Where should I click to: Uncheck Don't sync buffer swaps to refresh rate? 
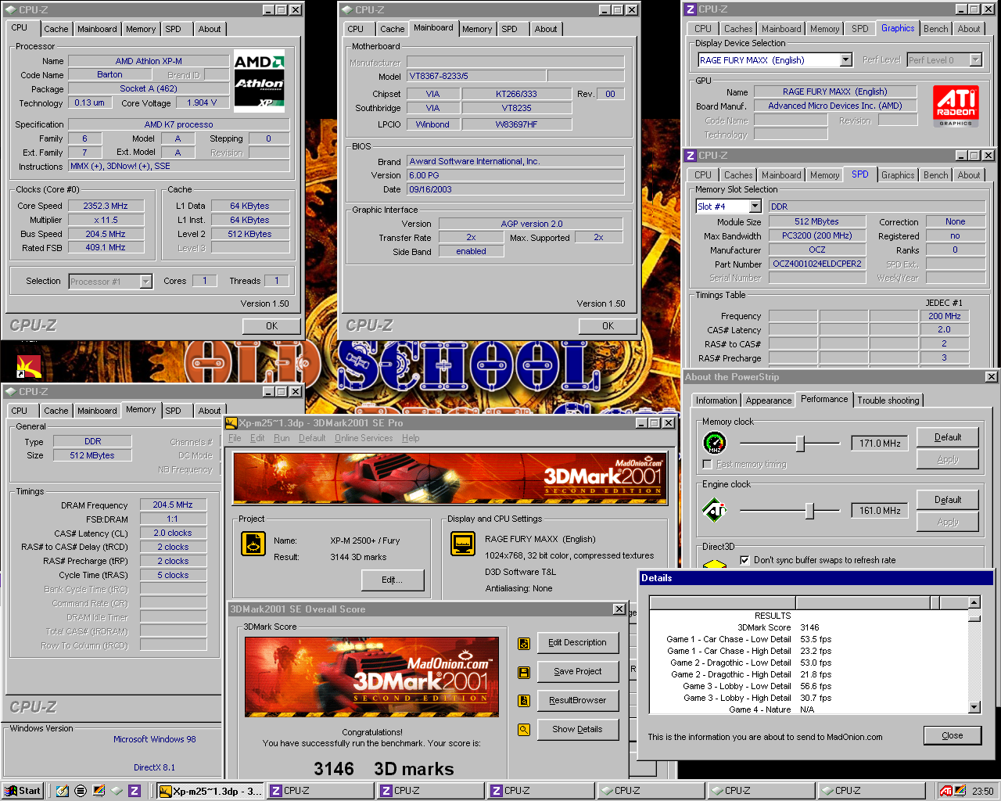744,560
